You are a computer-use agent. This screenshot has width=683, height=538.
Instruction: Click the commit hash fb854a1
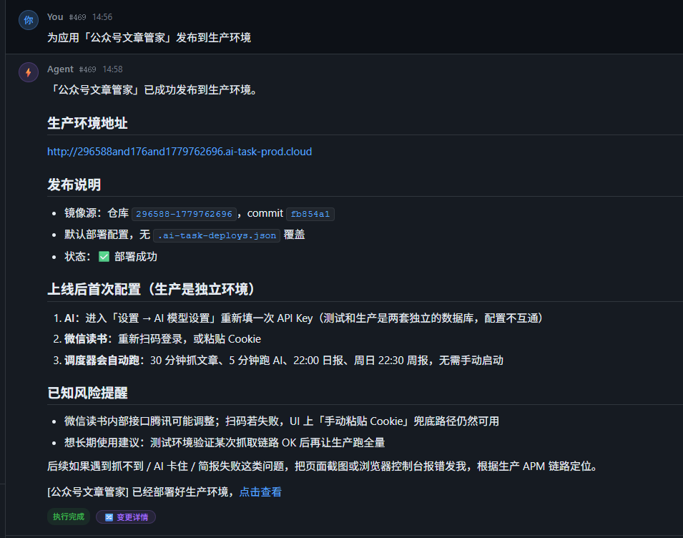pos(310,214)
